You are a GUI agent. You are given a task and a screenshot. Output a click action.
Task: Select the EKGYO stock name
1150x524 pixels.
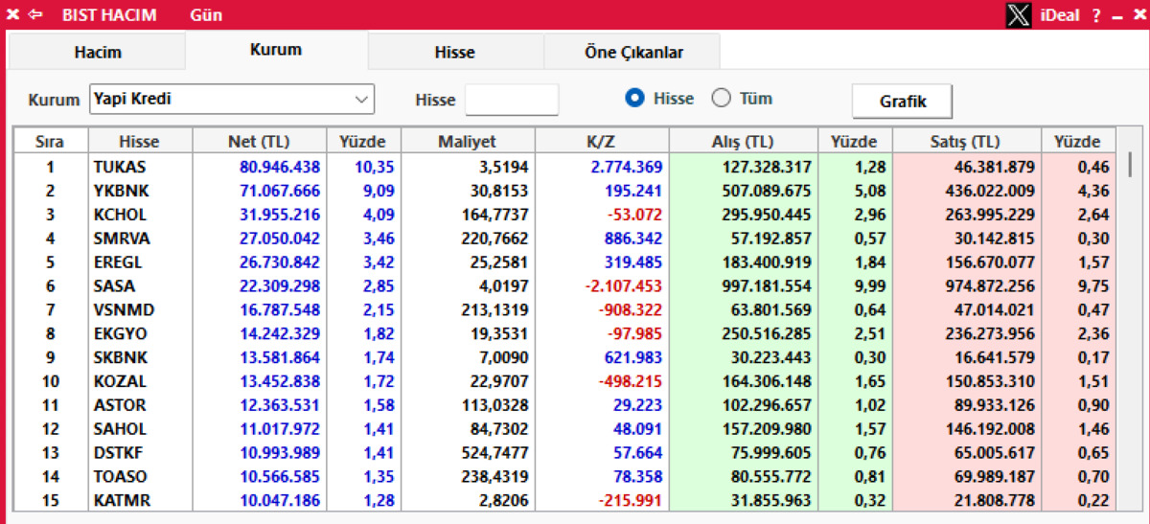coord(120,333)
